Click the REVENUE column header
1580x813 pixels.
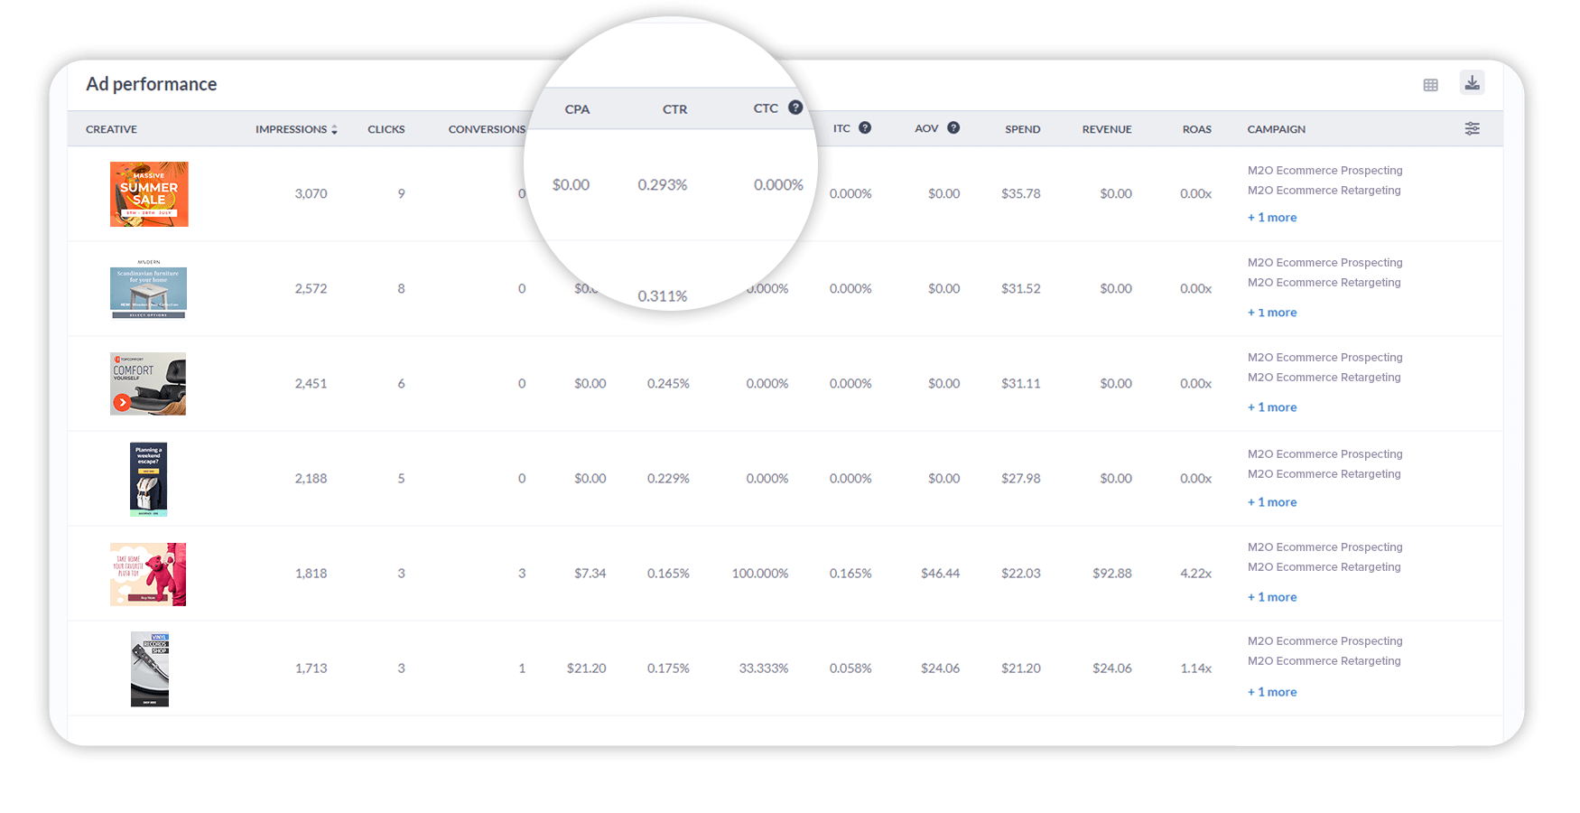(1107, 129)
